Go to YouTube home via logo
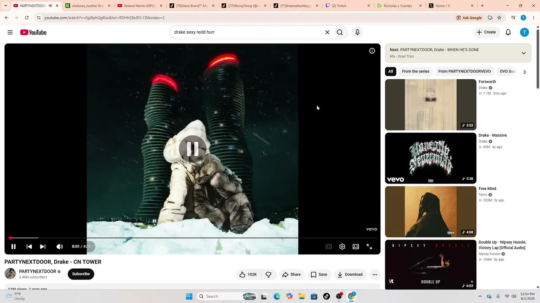 [x=33, y=32]
